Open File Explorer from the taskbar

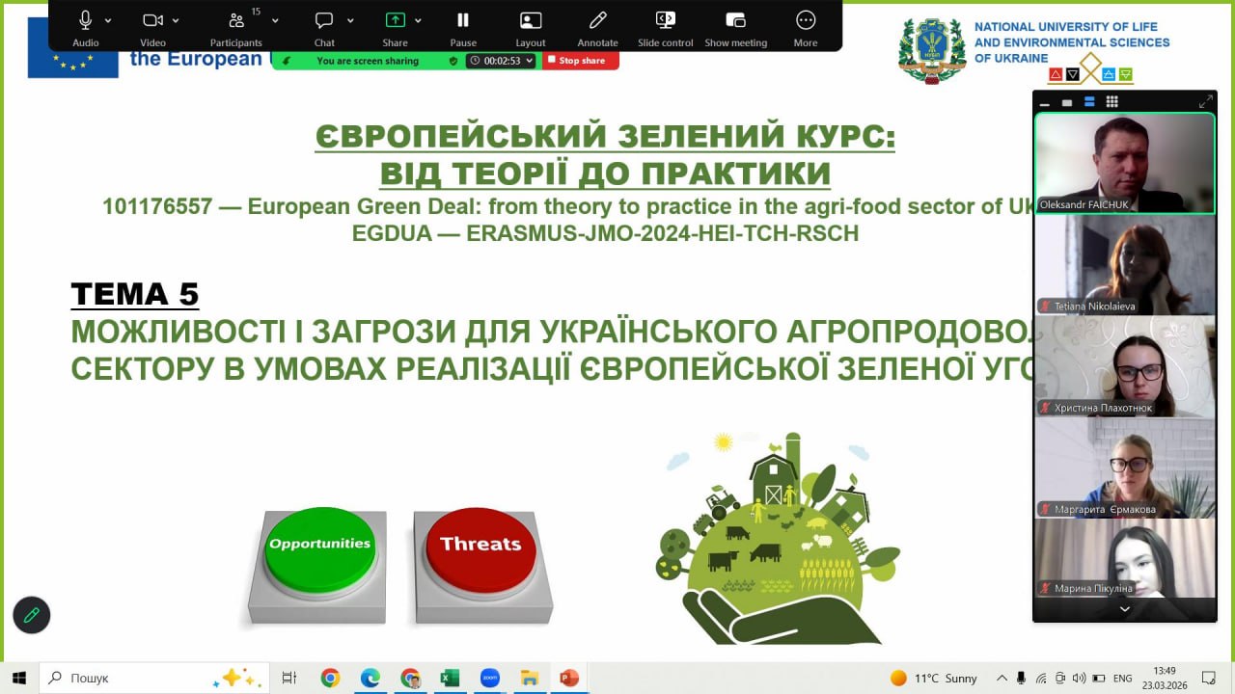529,678
